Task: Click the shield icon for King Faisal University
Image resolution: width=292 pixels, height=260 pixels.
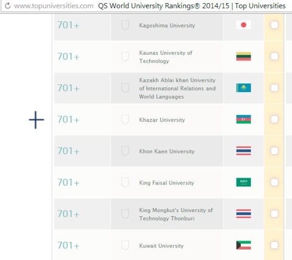Action: (x=125, y=182)
